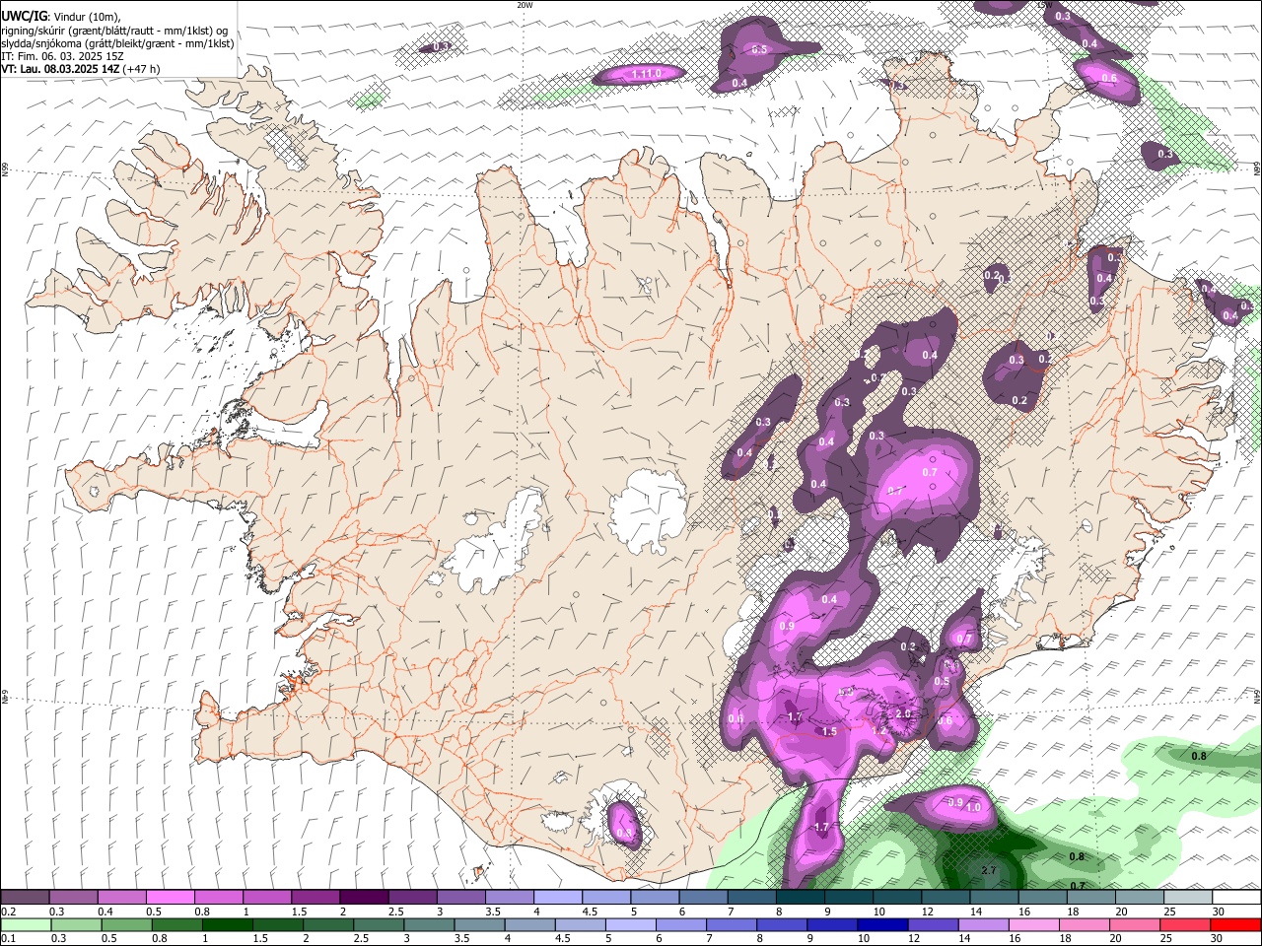Click the 'slydda/snjókoma' legend description line
The width and height of the screenshot is (1262, 946).
point(117,43)
